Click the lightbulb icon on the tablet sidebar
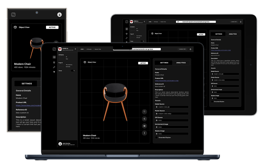259x161 pixels. pyautogui.click(x=127, y=34)
